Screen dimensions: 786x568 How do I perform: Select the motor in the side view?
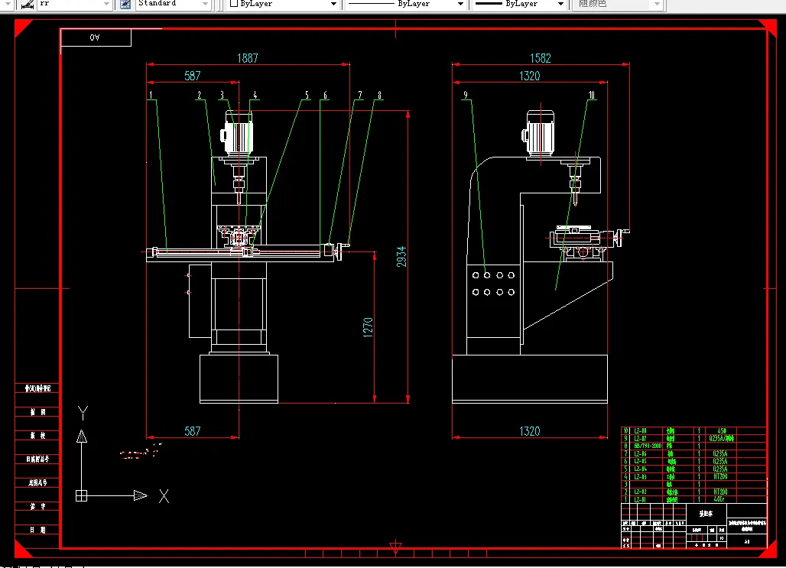pyautogui.click(x=538, y=132)
